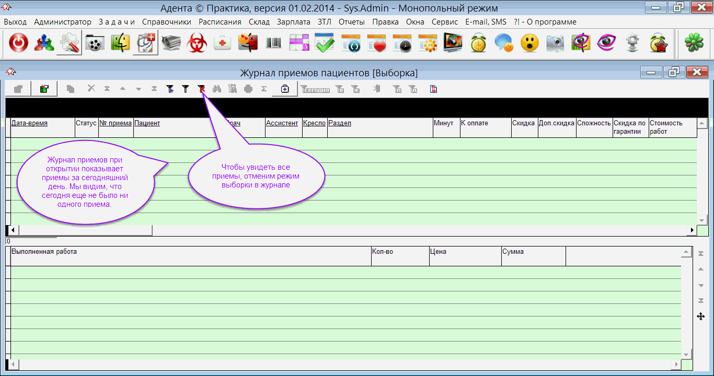Open the Зарплата menu
This screenshot has width=714, height=376.
point(293,22)
